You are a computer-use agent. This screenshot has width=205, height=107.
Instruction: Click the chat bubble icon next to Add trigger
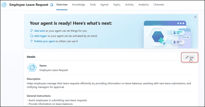[x=31, y=36]
